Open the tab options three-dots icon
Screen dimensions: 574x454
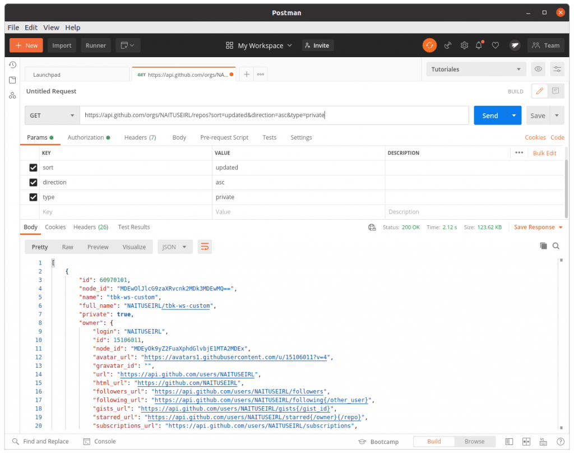261,75
